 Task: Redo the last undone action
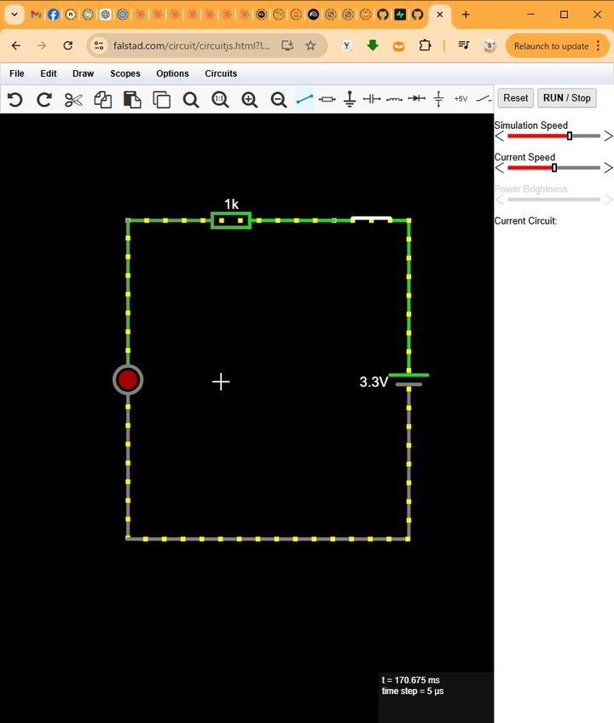coord(44,99)
